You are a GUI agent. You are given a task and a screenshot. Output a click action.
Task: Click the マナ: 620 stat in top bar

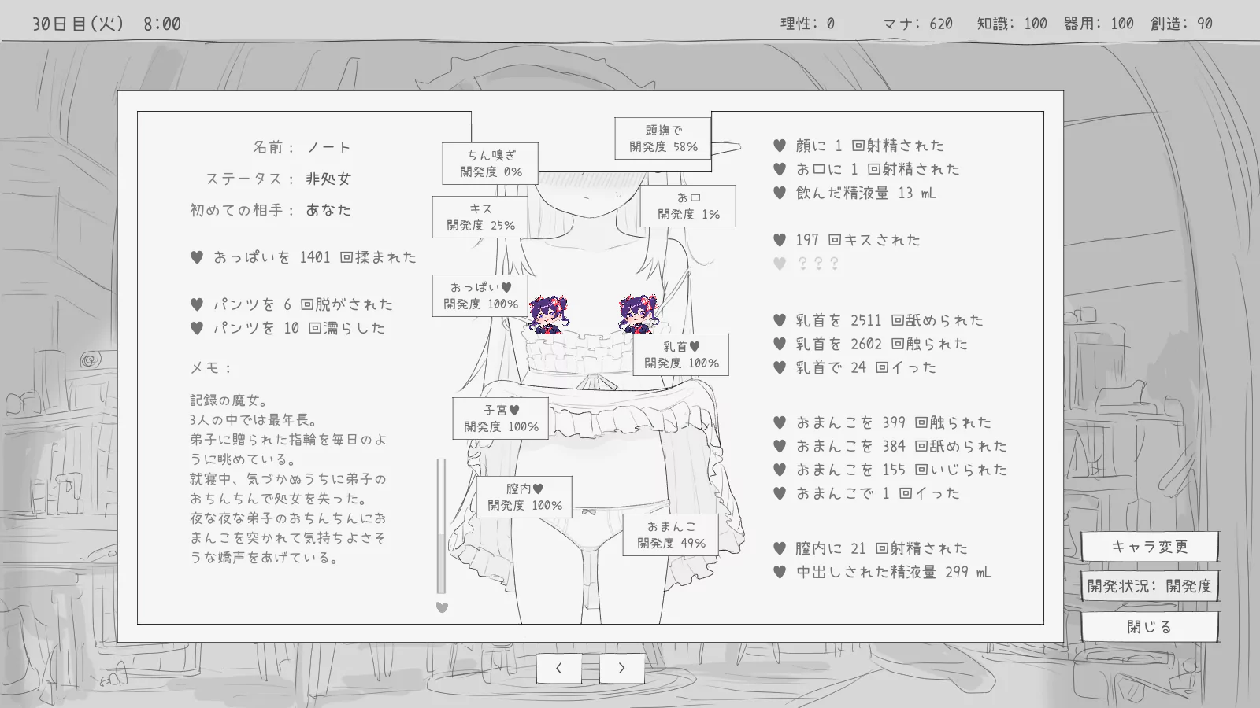point(917,24)
